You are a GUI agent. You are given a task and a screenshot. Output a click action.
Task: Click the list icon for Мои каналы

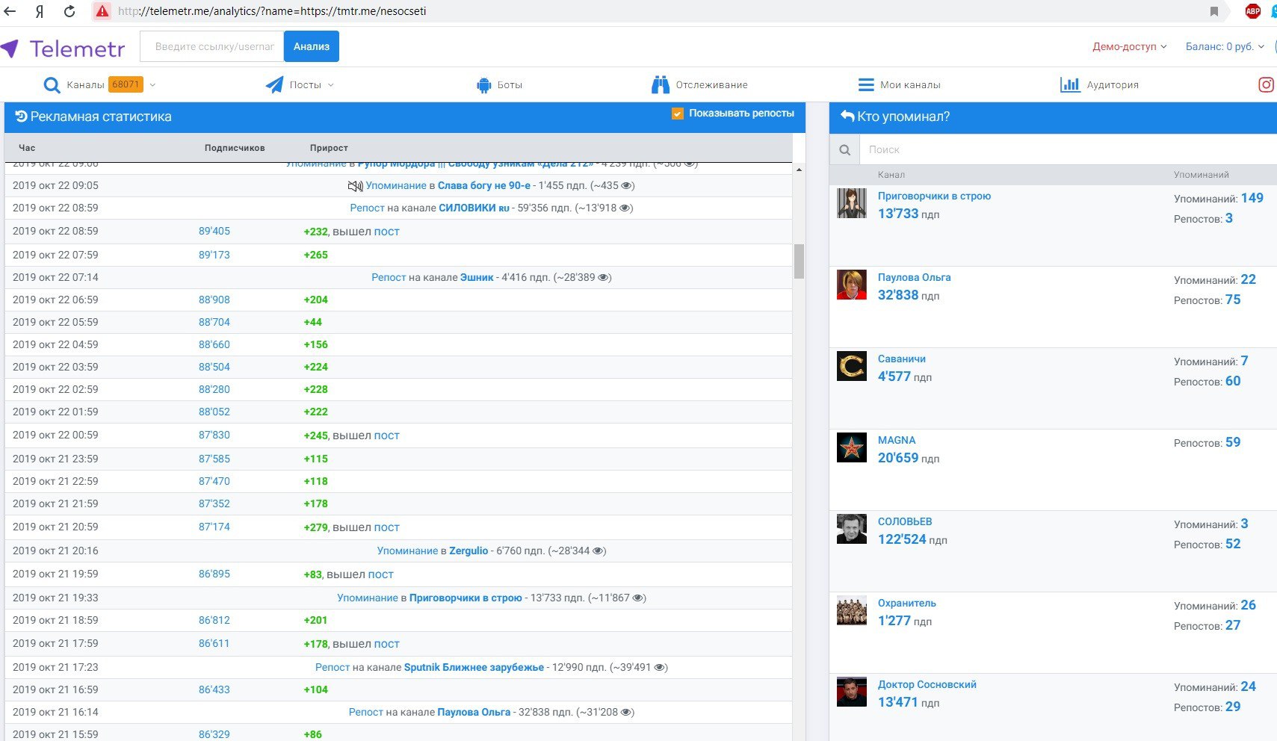(866, 85)
